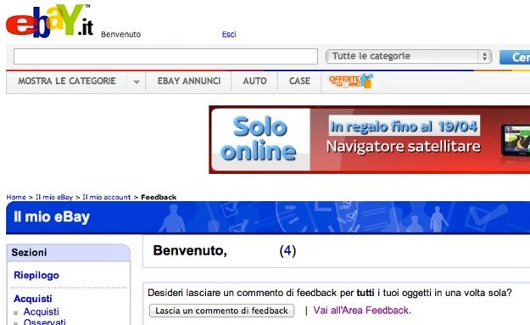Click Lascia un commento di feedback button
The height and width of the screenshot is (325, 530).
point(221,311)
